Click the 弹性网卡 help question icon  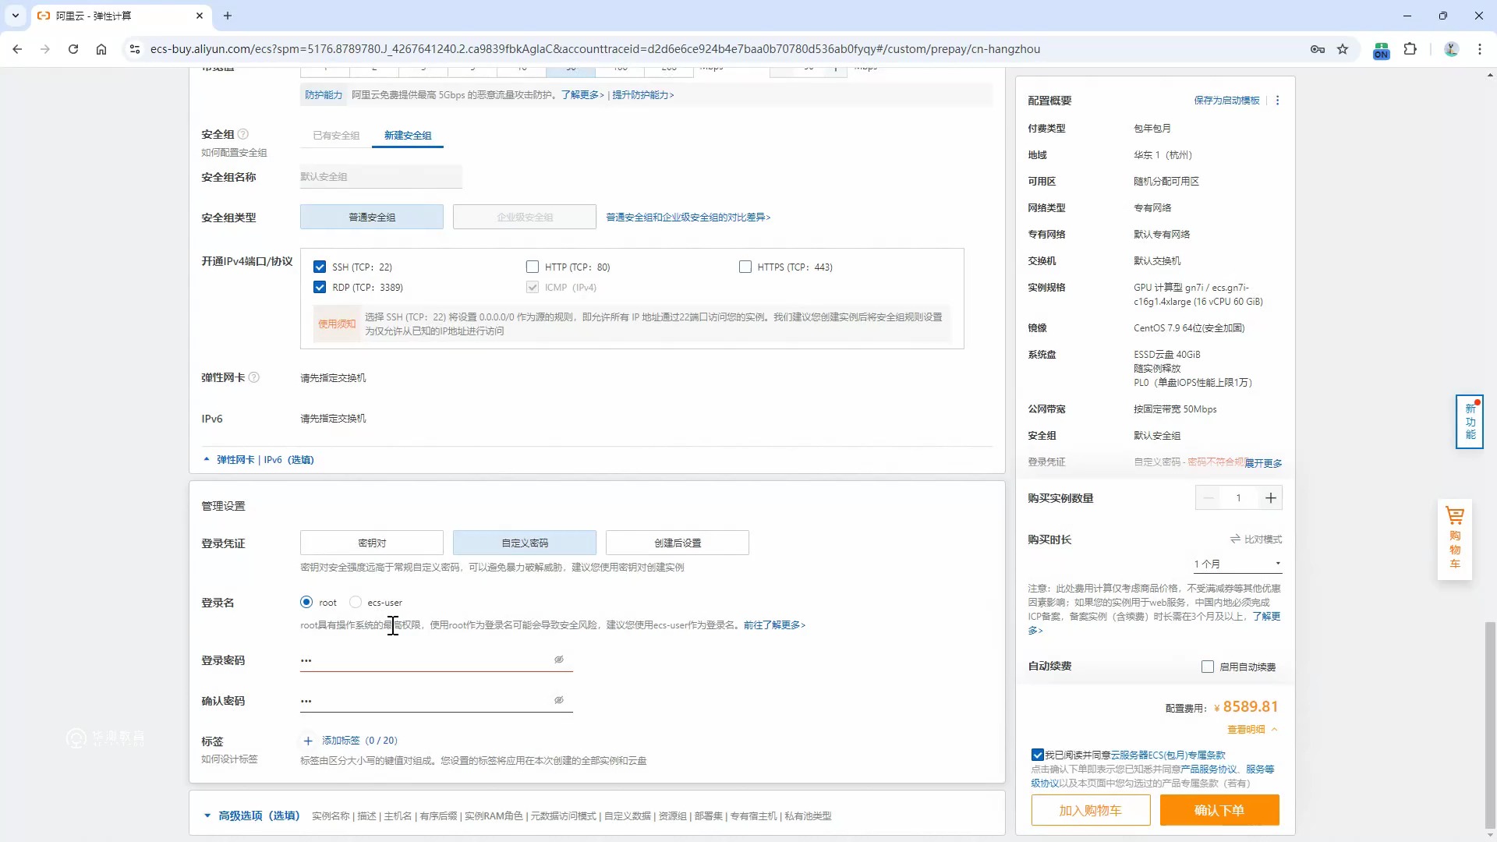coord(253,377)
